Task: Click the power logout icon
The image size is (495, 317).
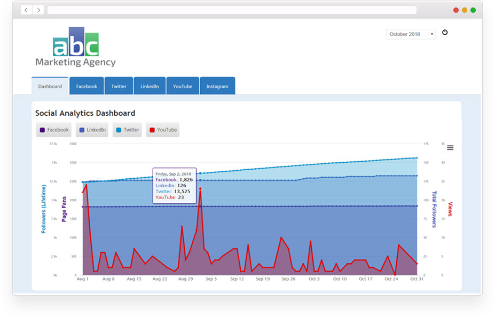Action: pos(445,33)
